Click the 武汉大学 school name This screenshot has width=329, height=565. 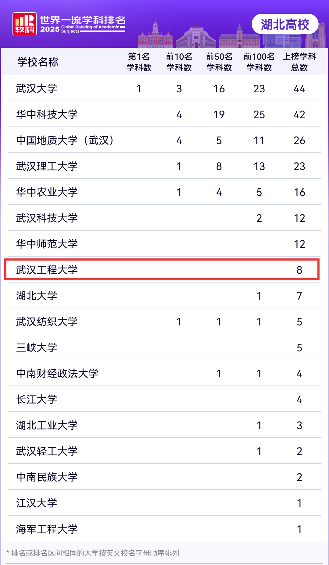[37, 89]
